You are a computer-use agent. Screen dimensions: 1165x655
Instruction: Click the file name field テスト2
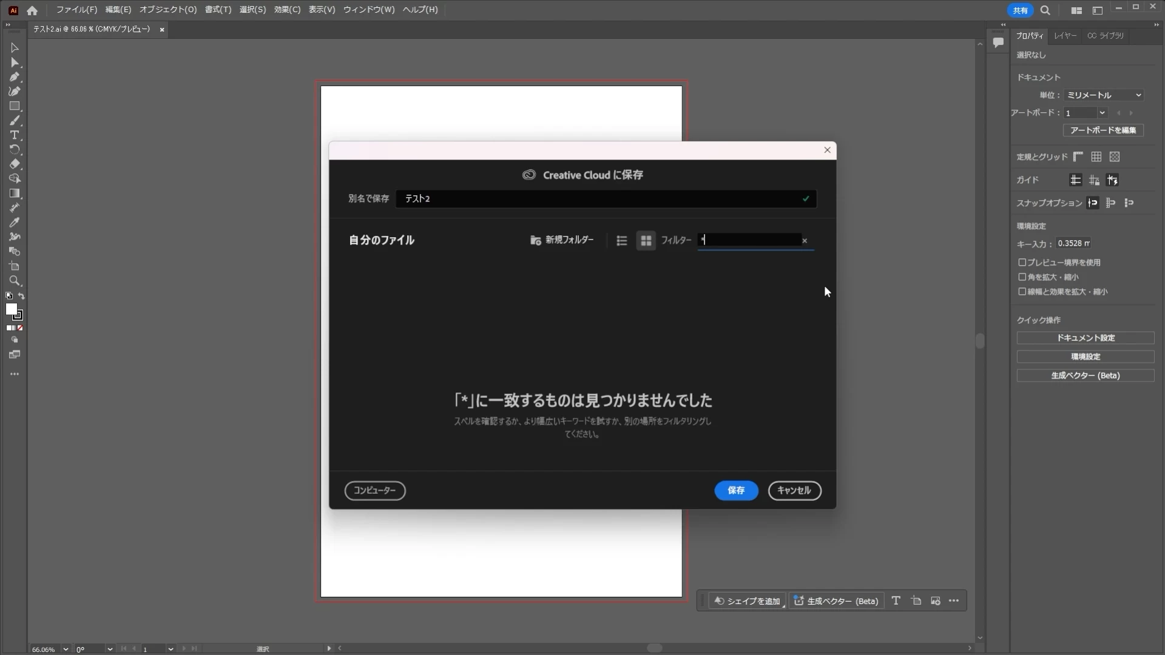click(606, 199)
